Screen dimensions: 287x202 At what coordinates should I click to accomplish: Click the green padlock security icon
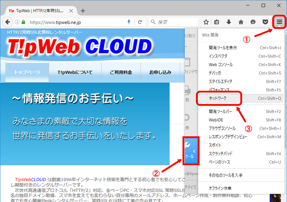[x=23, y=22]
